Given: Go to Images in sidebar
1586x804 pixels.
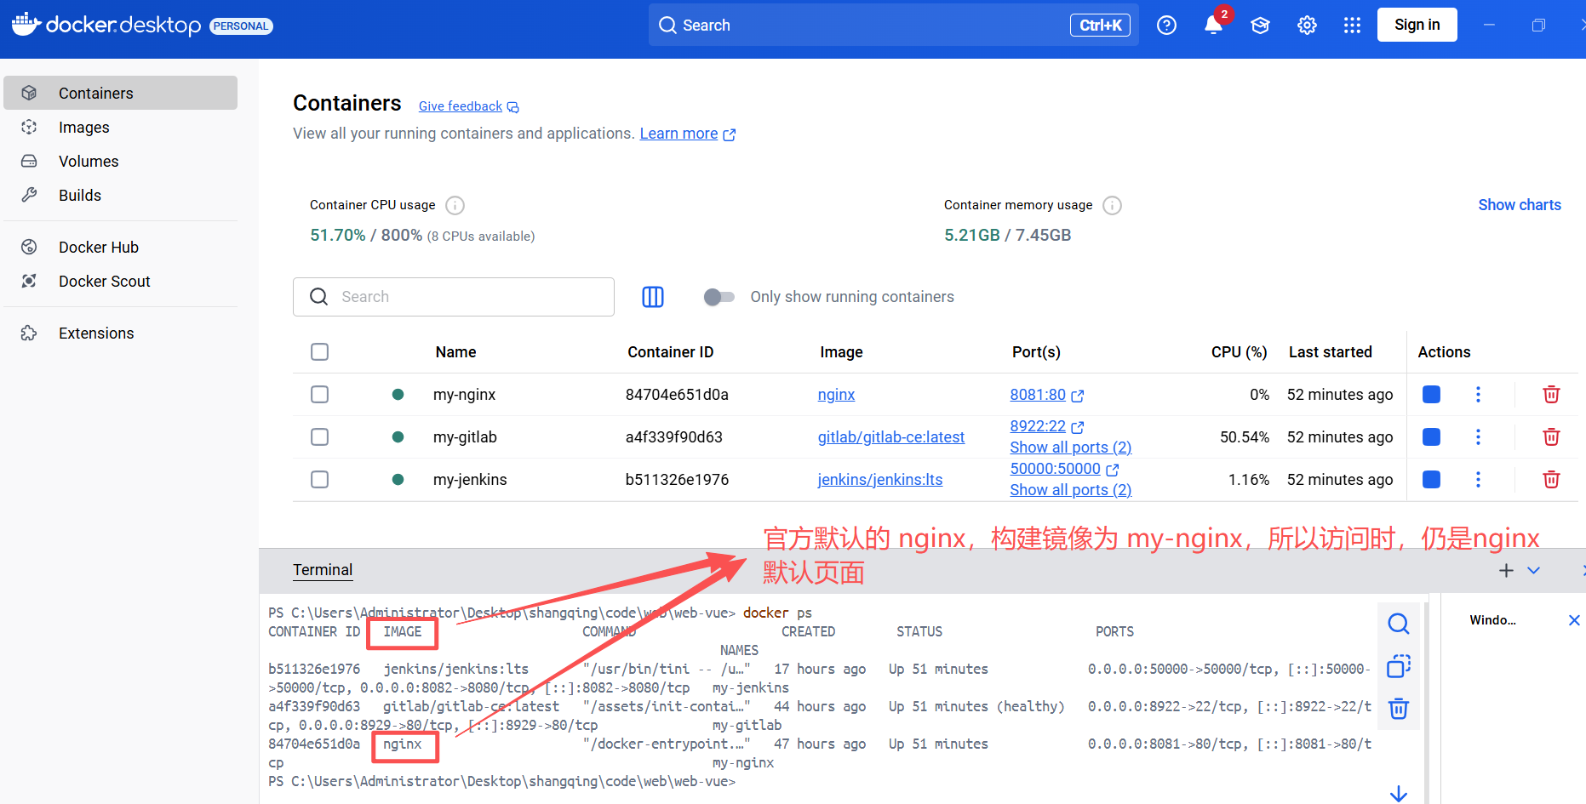Looking at the screenshot, I should (x=120, y=127).
